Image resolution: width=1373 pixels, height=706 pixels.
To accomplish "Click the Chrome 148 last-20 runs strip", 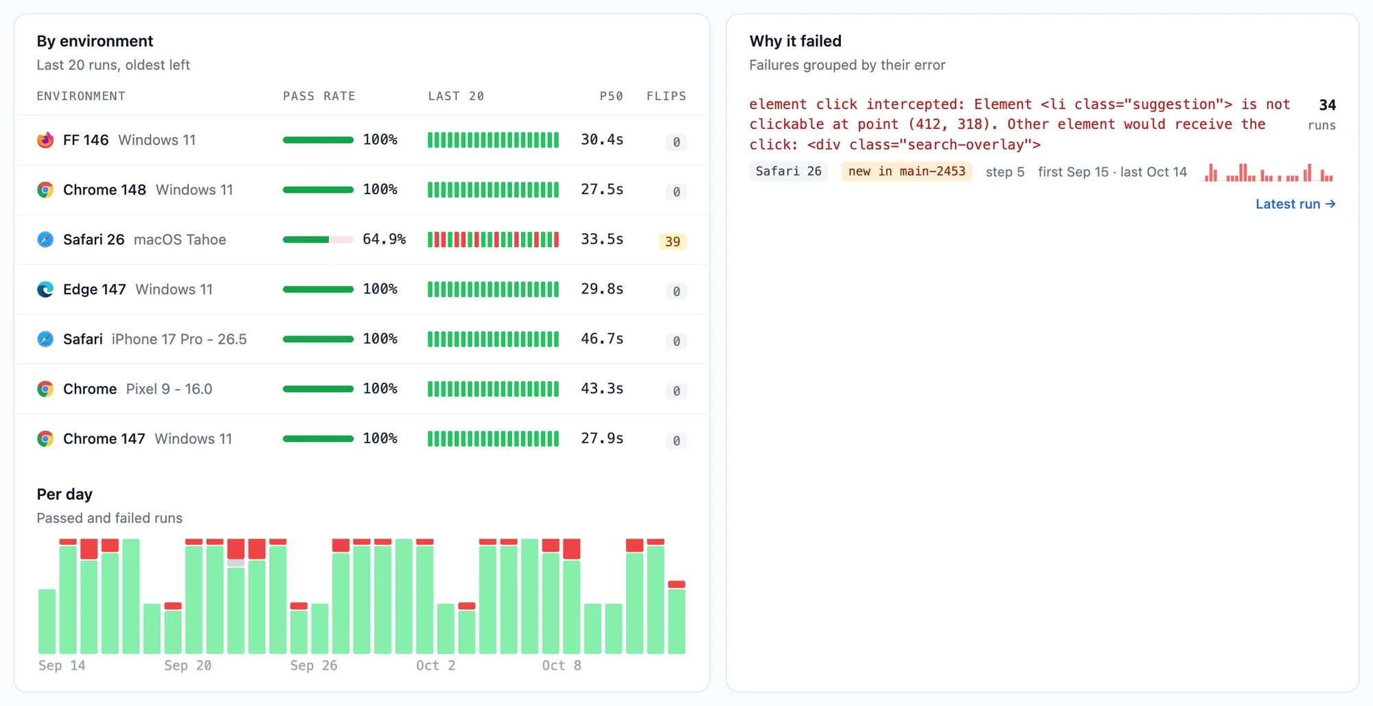I will (x=493, y=190).
